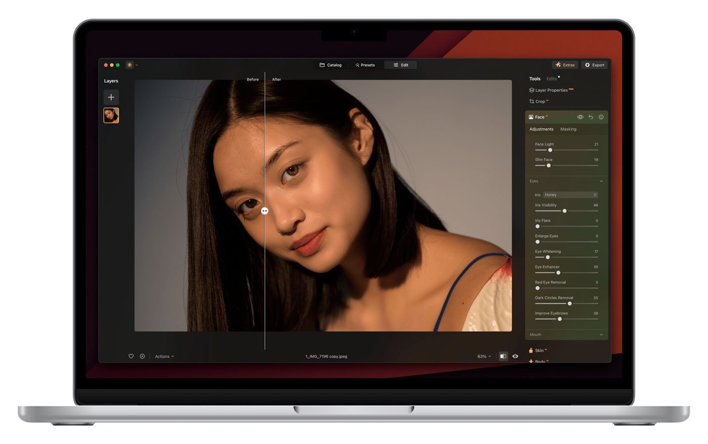Click the Layers panel heading
The width and height of the screenshot is (708, 444).
(x=111, y=81)
